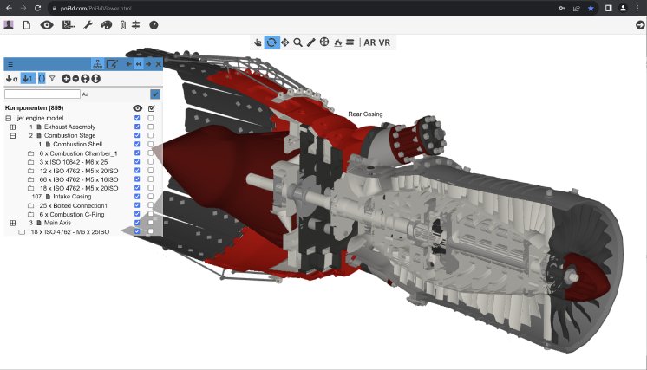Uncheck visibility for Main Axis
Viewport: 647px width, 370px height.
(x=137, y=223)
